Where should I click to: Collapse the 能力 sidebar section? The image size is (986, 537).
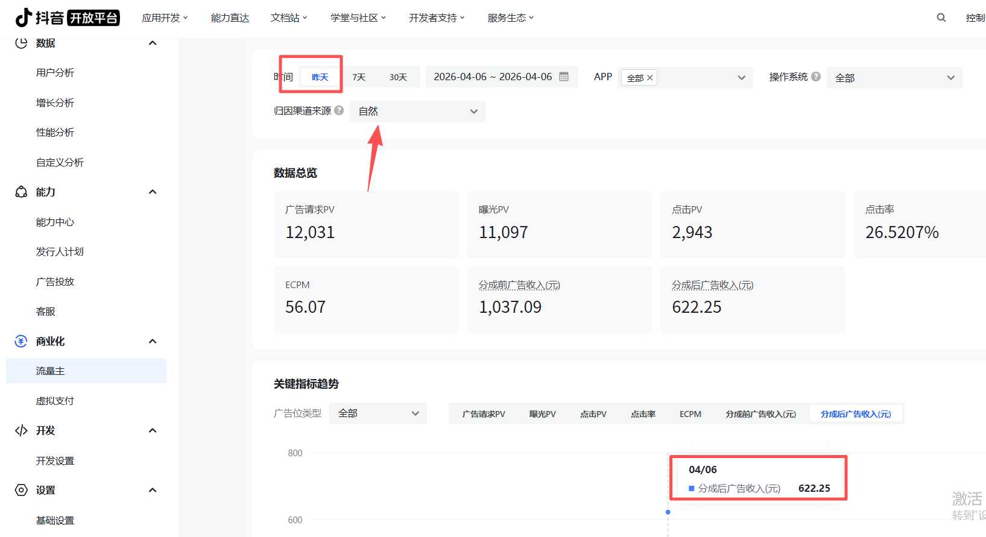(153, 192)
